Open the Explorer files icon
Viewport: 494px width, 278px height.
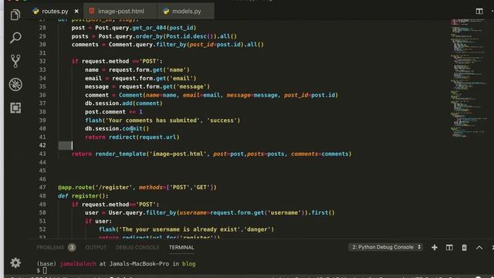[x=15, y=15]
